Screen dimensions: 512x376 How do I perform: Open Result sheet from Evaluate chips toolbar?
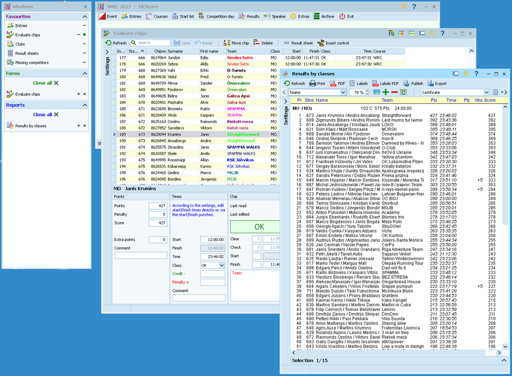[x=298, y=43]
